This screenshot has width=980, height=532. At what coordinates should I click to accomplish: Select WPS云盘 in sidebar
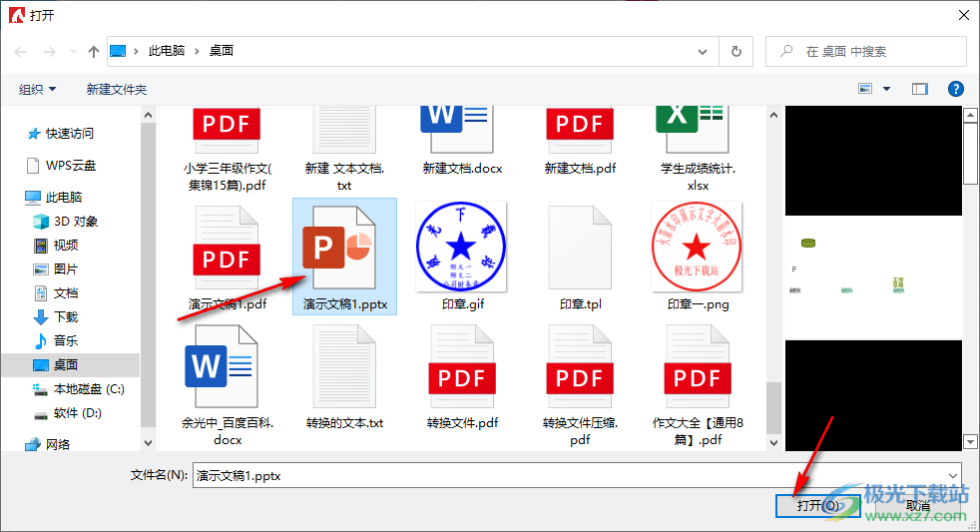pos(61,165)
